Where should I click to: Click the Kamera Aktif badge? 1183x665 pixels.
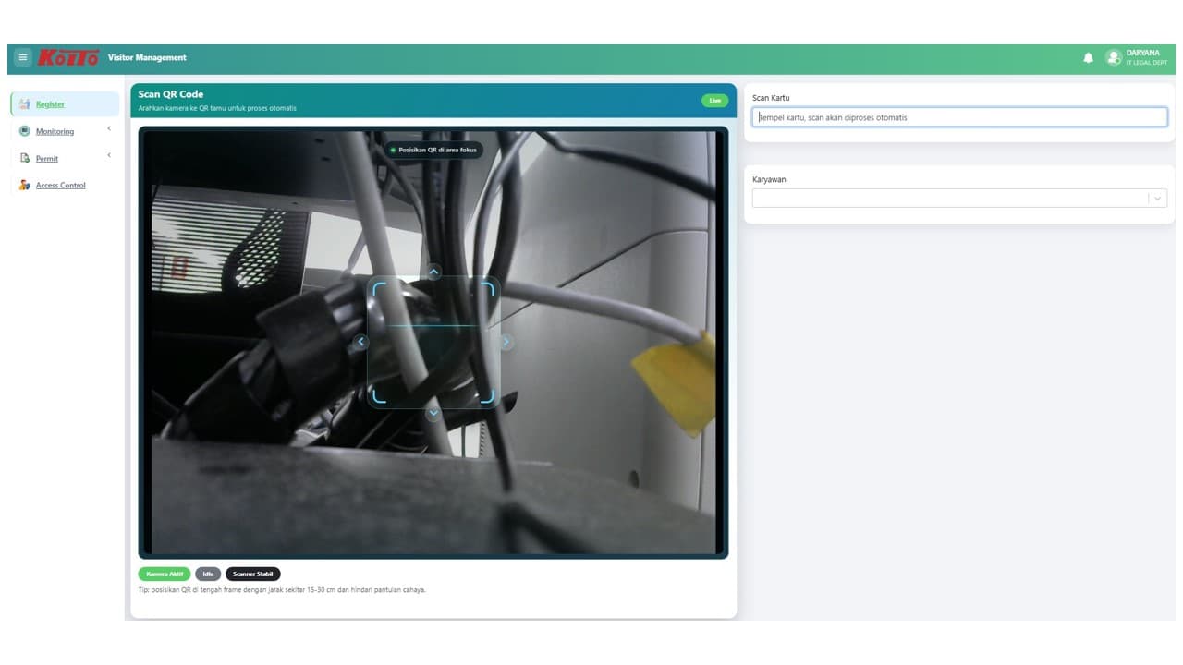(x=165, y=574)
